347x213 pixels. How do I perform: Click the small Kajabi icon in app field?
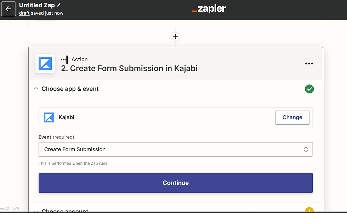point(49,117)
